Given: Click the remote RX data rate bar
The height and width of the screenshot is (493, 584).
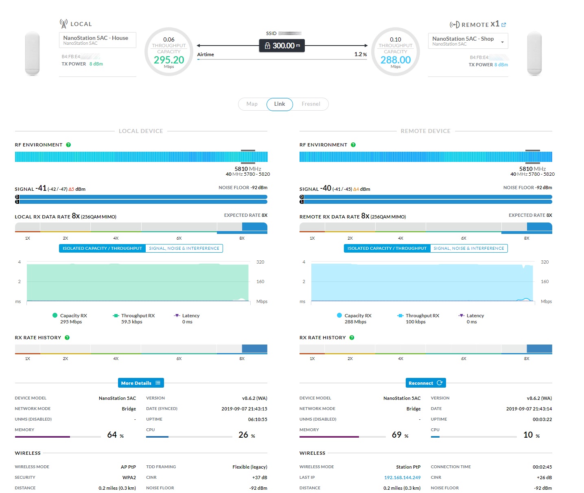Looking at the screenshot, I should click(426, 228).
